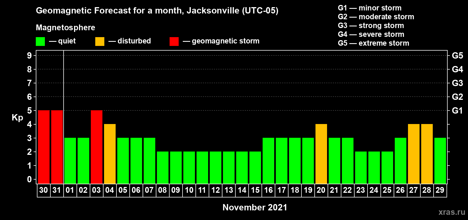The image size is (468, 220).
Task: Click the 'November 2021' axis caption
Action: pos(255,207)
